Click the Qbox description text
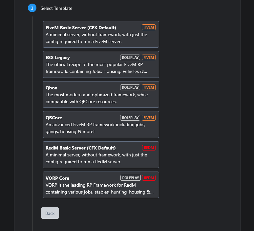The width and height of the screenshot is (254, 231). click(96, 98)
